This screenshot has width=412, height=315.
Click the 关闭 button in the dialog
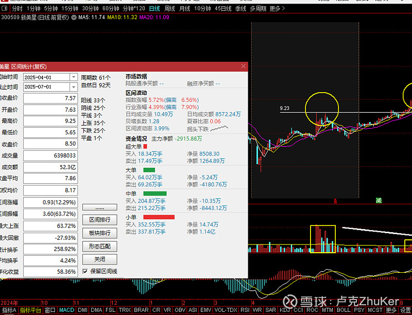(100, 259)
